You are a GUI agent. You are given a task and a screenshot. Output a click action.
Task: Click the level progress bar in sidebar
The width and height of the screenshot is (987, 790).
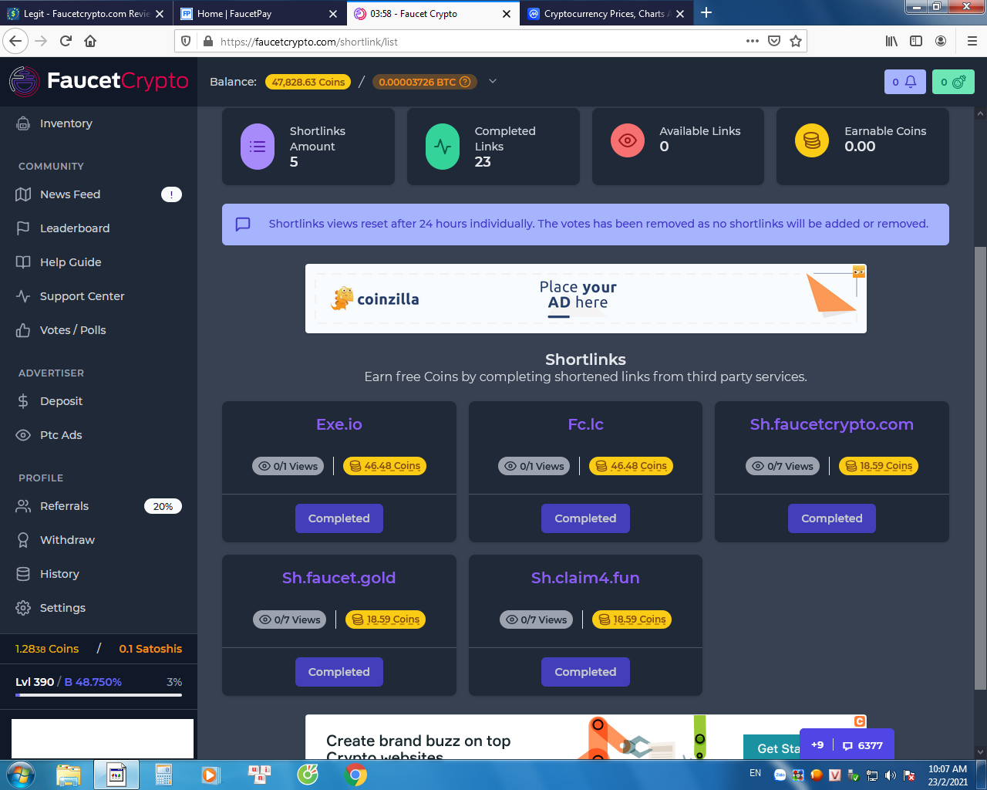click(x=99, y=695)
